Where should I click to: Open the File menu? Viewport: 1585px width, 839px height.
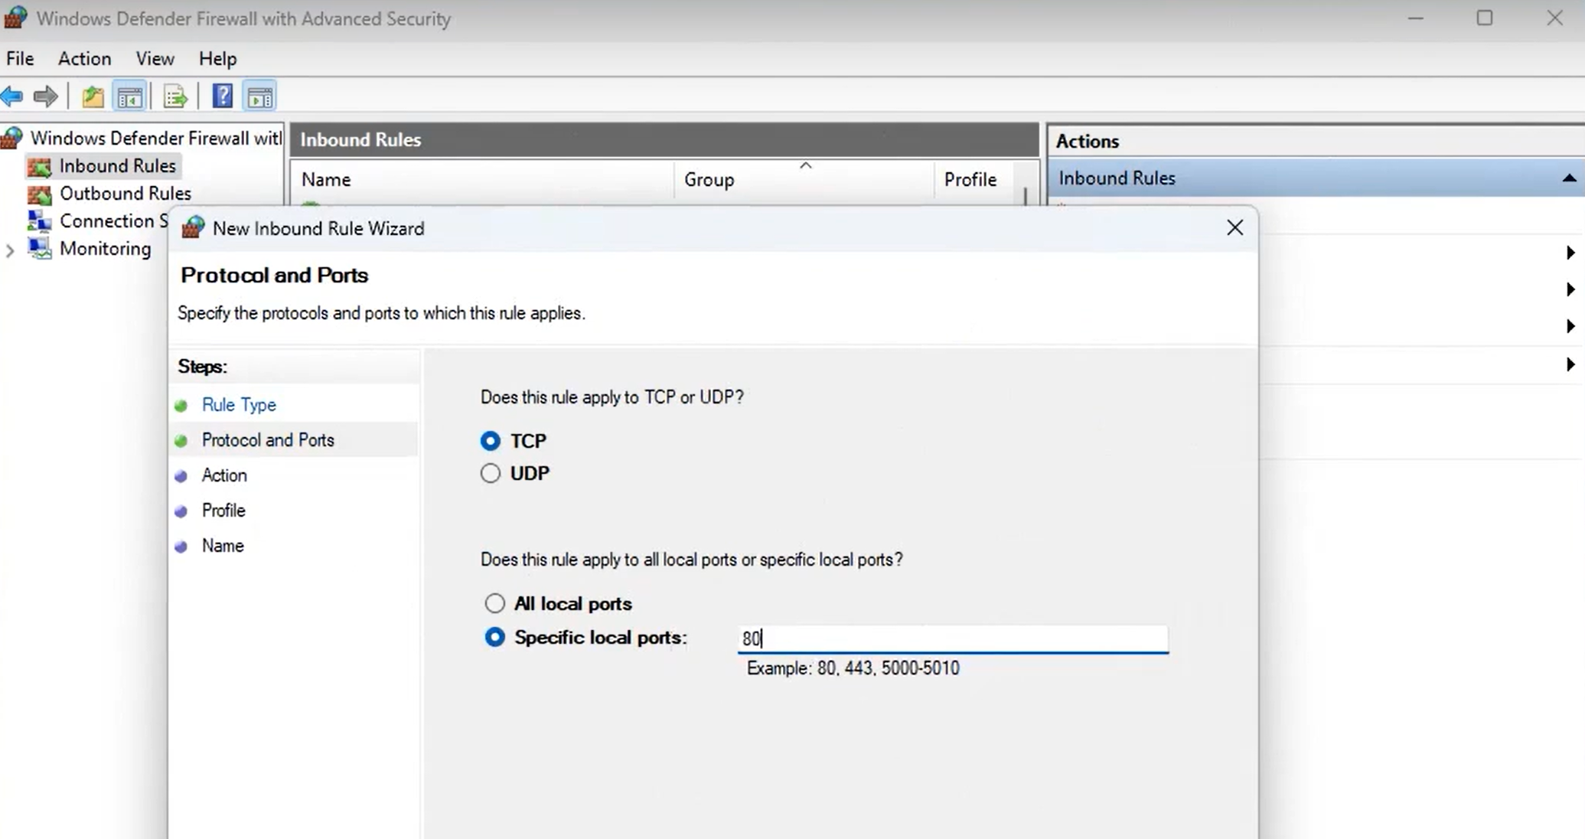(20, 57)
